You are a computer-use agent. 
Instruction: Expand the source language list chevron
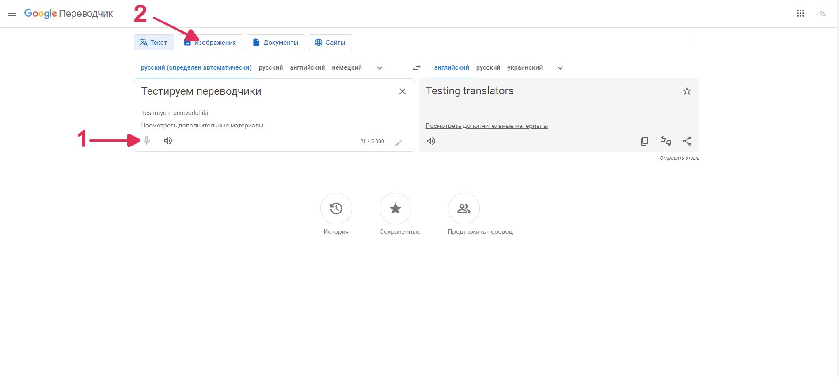(x=380, y=68)
